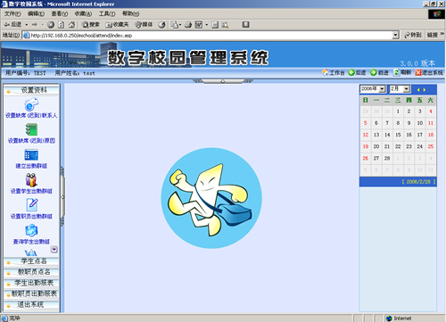Open Back button history dropdown arrow

27,25
